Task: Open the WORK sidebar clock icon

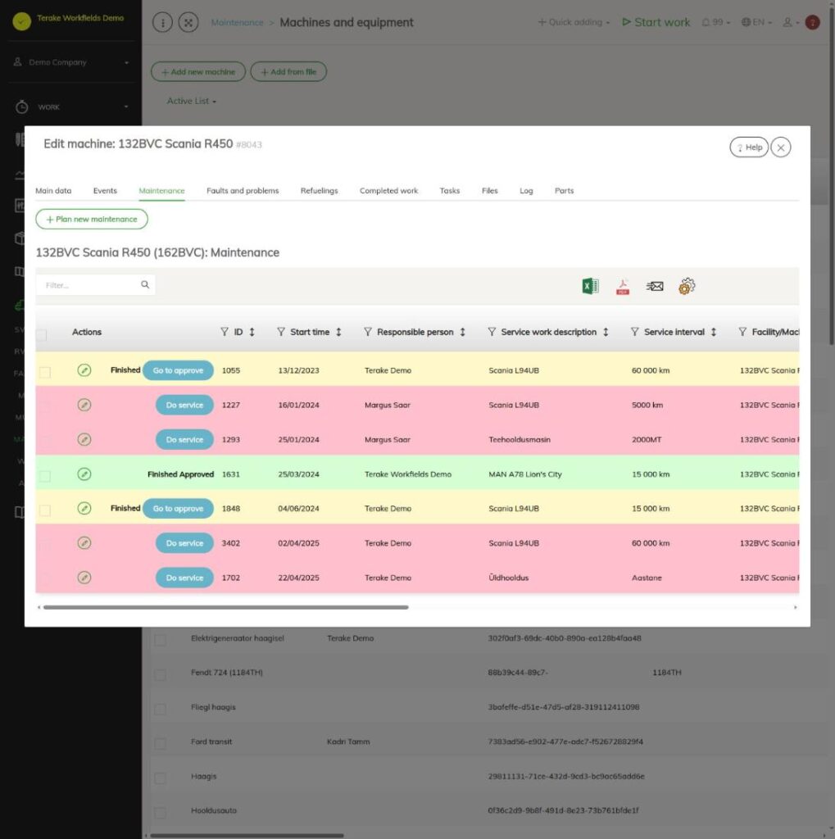Action: pyautogui.click(x=21, y=107)
